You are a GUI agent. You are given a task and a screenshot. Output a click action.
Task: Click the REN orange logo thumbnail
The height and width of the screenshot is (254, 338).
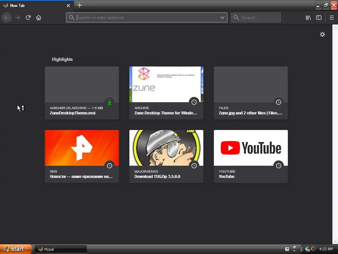82,148
